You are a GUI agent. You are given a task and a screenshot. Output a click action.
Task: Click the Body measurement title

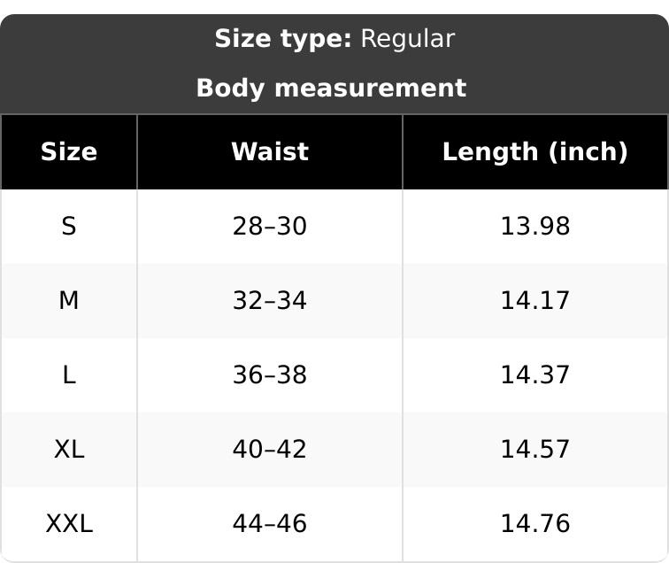pos(332,89)
